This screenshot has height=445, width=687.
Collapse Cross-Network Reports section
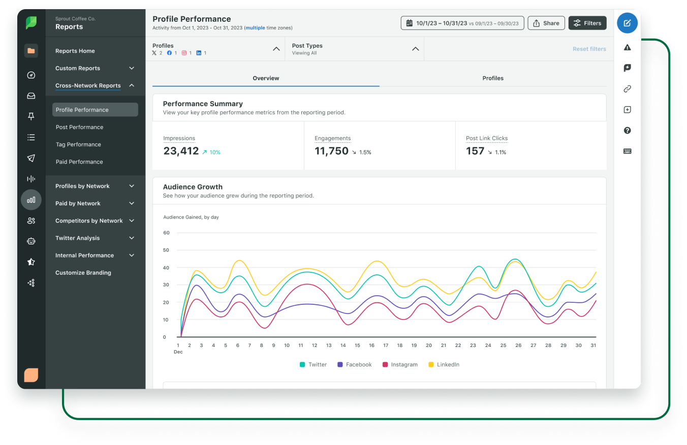(x=132, y=85)
